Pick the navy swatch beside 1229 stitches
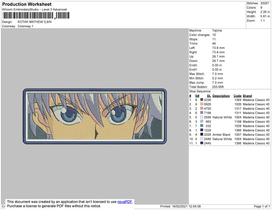This screenshot has height=210, width=272. [x=202, y=130]
